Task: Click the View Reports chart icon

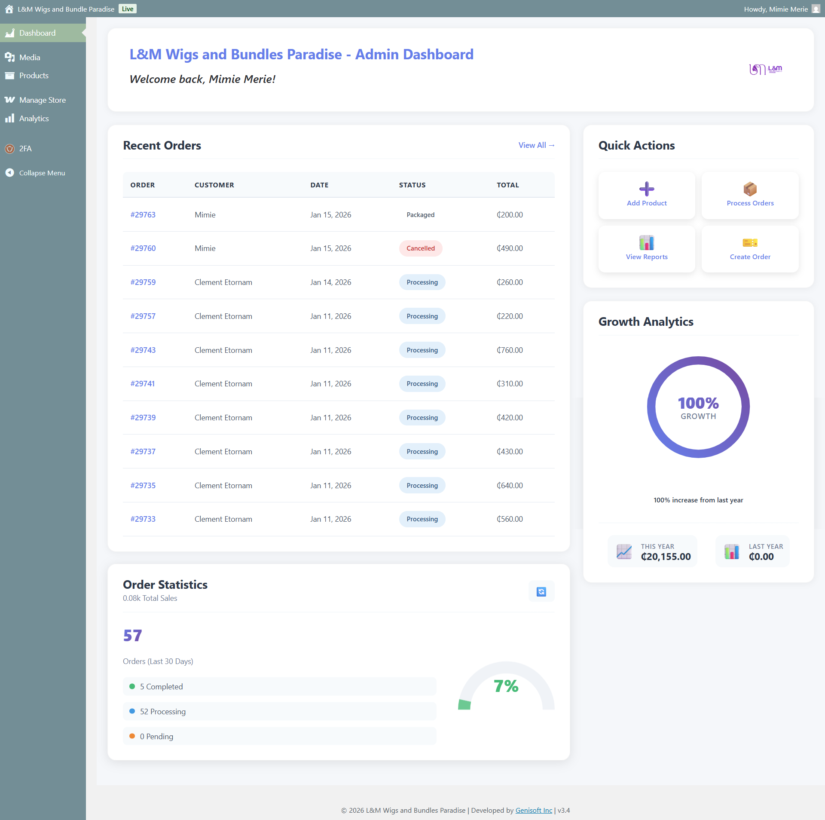Action: 646,243
